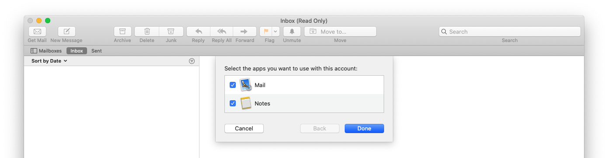Click the Reply All icon
This screenshot has width=605, height=158.
point(221,32)
